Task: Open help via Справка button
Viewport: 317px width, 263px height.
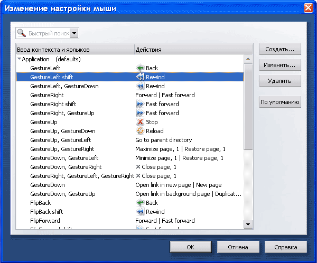Action: [x=286, y=247]
